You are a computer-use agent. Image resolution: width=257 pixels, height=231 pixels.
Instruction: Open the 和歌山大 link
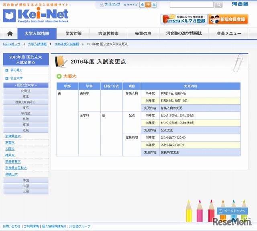tap(12, 174)
